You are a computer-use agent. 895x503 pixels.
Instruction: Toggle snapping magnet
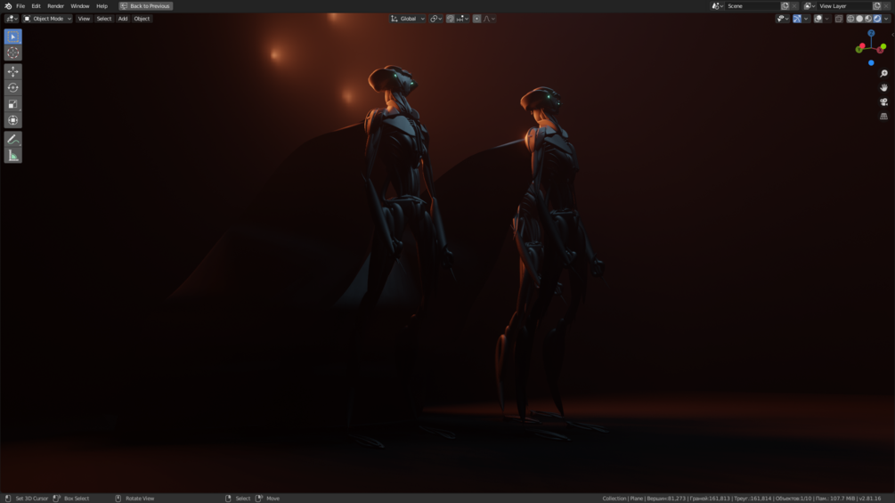pyautogui.click(x=451, y=19)
